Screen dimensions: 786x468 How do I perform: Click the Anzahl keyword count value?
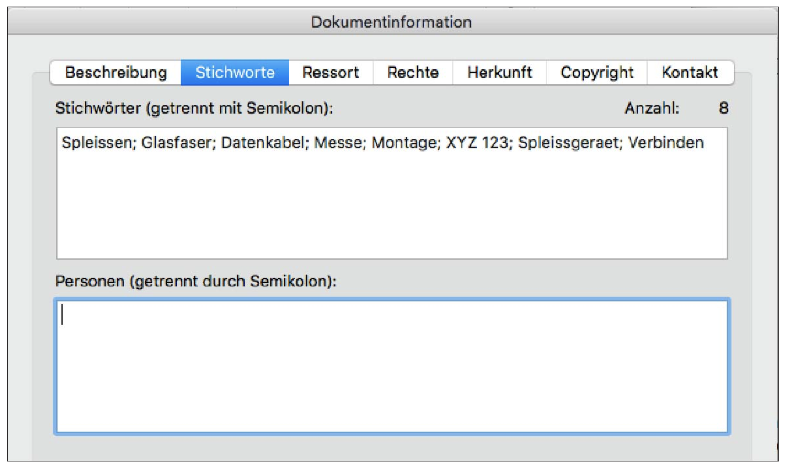click(x=723, y=108)
